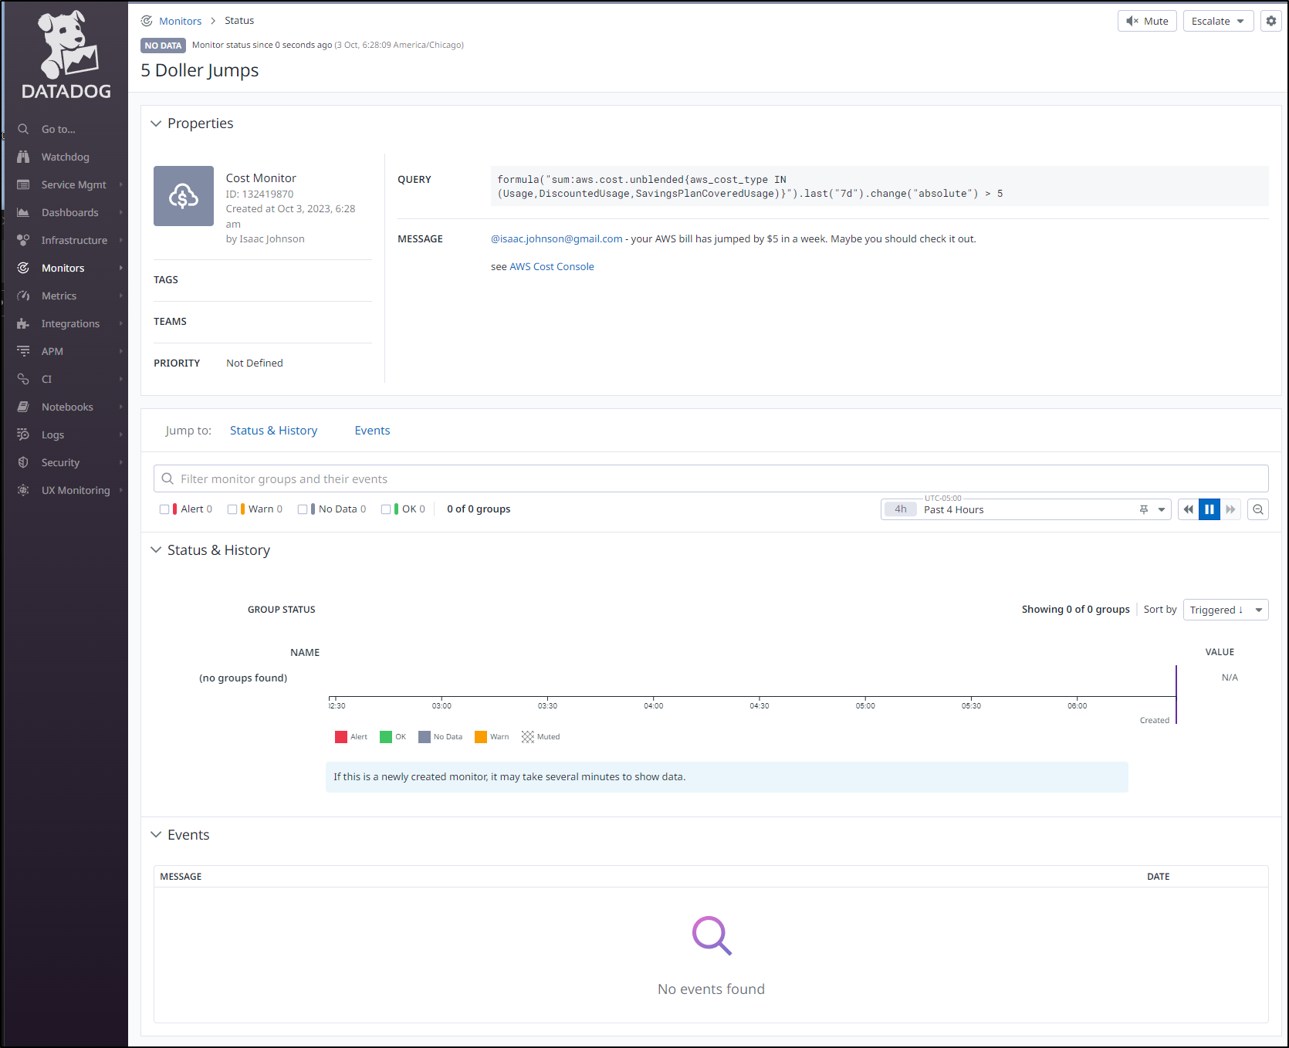Open Watchdog binoculars icon

pos(24,157)
